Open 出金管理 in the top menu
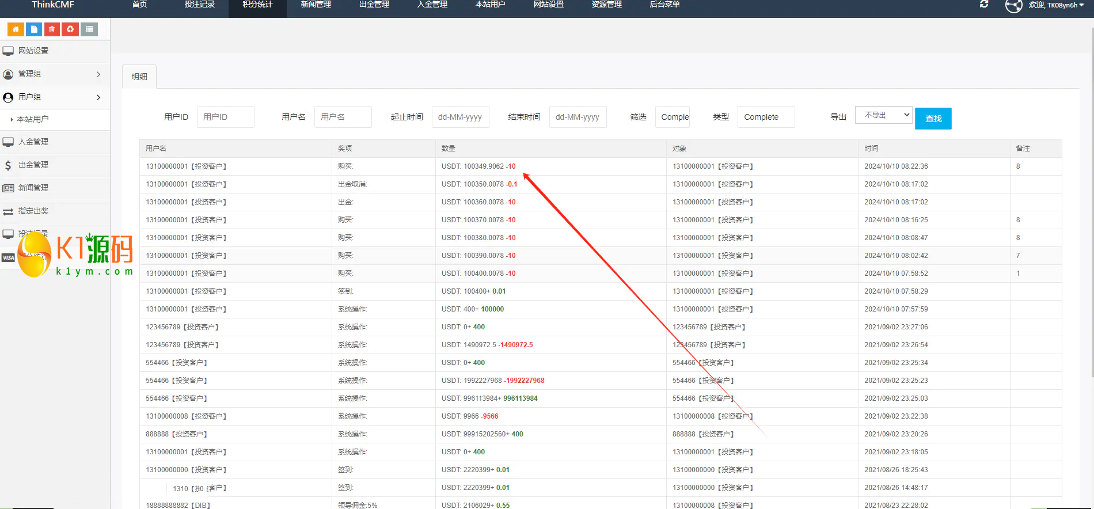Image resolution: width=1094 pixels, height=509 pixels. pyautogui.click(x=374, y=5)
